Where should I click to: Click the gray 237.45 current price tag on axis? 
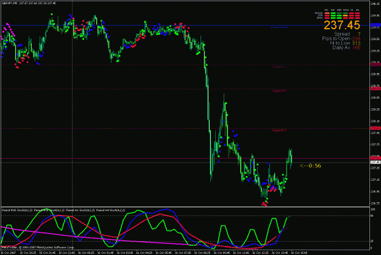376,162
